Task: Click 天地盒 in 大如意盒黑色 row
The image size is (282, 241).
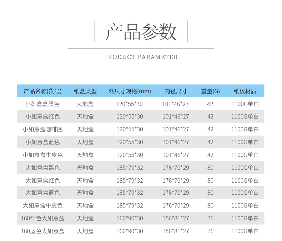Action: click(85, 168)
